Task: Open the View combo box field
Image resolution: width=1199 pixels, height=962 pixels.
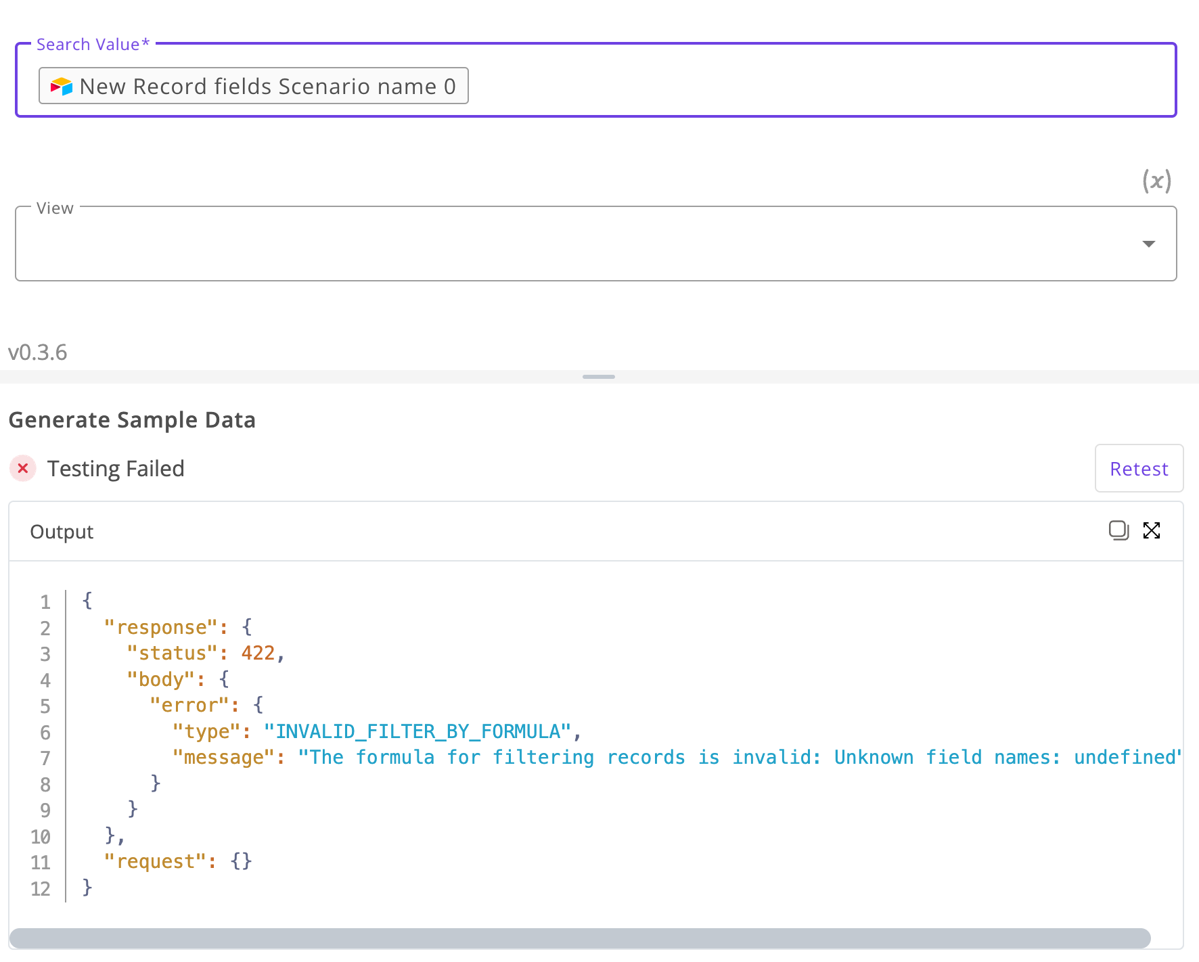Action: 596,244
